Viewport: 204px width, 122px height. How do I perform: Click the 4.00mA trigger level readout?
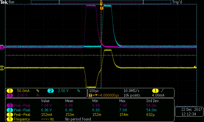coord(159,95)
